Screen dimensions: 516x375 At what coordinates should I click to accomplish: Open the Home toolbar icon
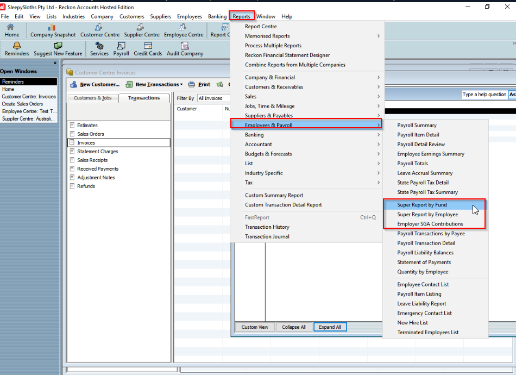point(11,30)
